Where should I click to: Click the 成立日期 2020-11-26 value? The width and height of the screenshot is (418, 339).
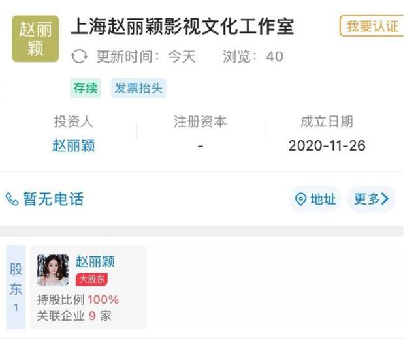327,145
